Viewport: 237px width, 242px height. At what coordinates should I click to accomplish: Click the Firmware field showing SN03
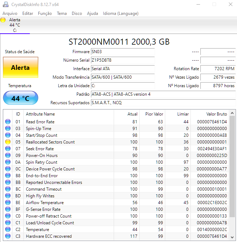click(123, 52)
